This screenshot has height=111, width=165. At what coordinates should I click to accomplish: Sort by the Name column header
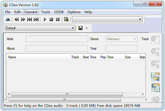35,57
